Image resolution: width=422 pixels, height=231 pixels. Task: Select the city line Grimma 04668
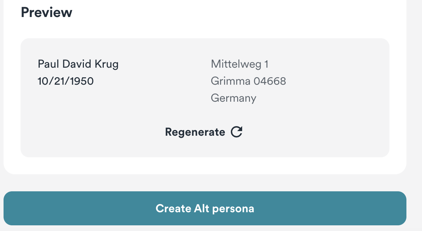coord(248,81)
